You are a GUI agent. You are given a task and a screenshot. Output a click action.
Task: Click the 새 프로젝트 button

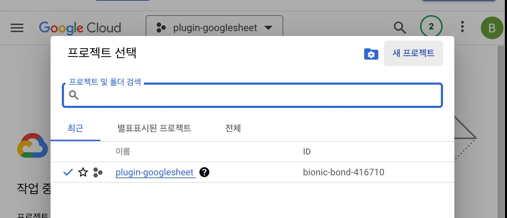[413, 53]
